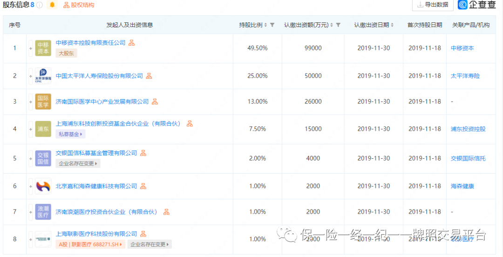
Task: Expand row 6 嘉和海森 plus toggle
Action: [x=31, y=186]
